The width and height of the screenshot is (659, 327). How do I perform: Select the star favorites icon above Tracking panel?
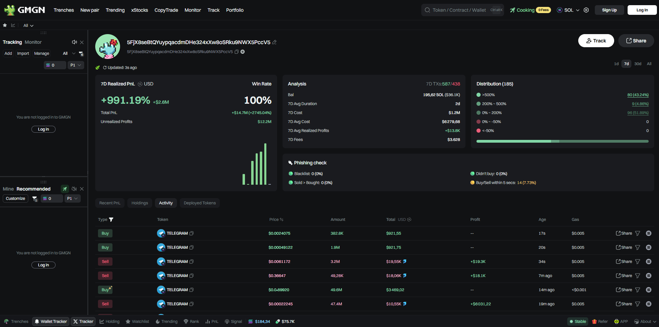[4, 25]
